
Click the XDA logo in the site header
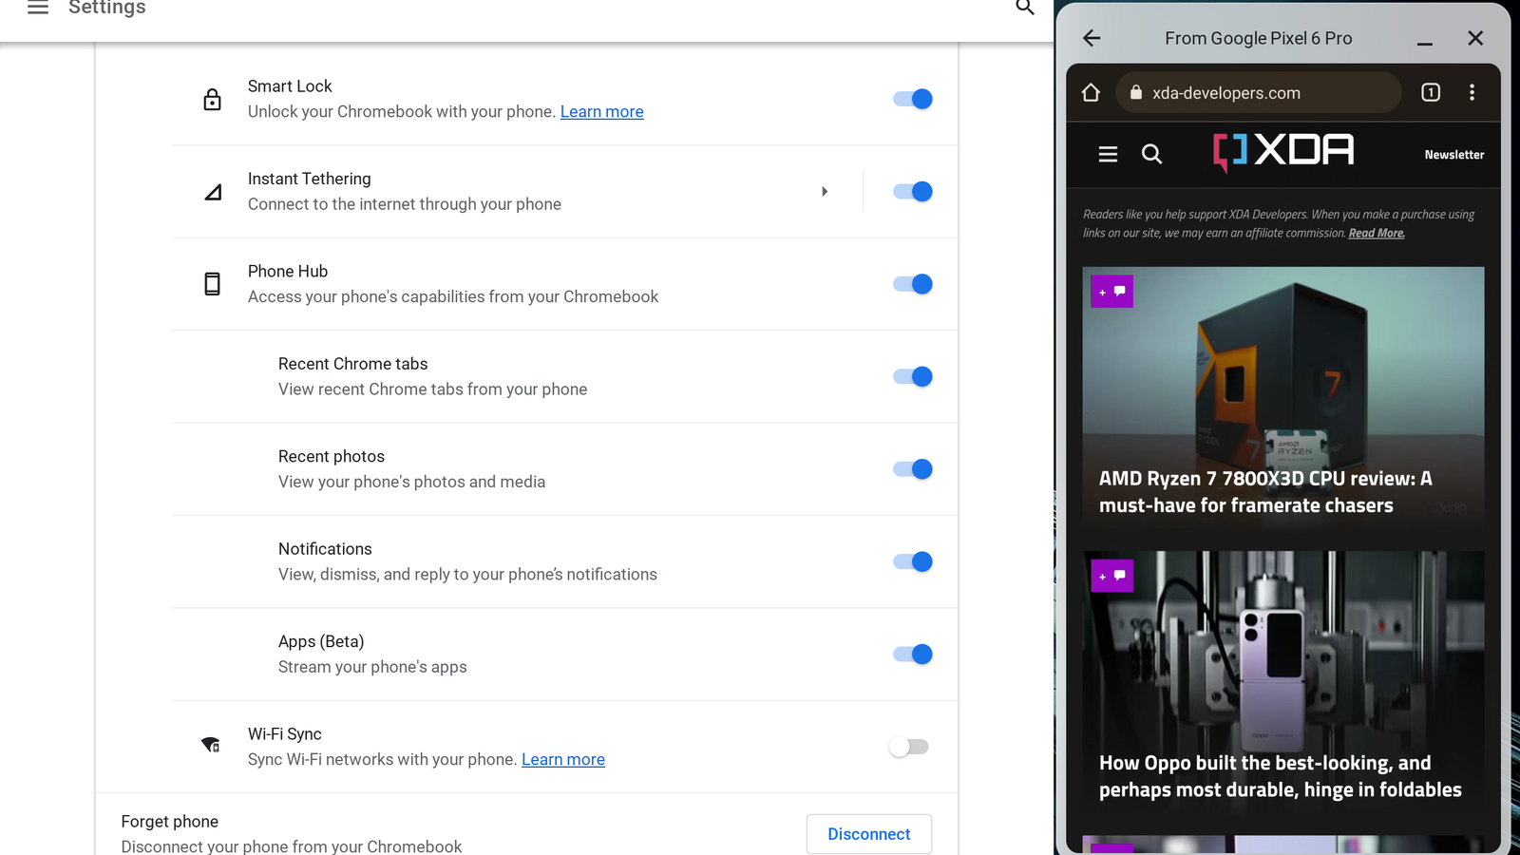click(x=1282, y=152)
